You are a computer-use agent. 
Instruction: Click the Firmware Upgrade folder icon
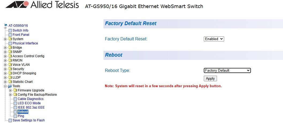(15, 90)
